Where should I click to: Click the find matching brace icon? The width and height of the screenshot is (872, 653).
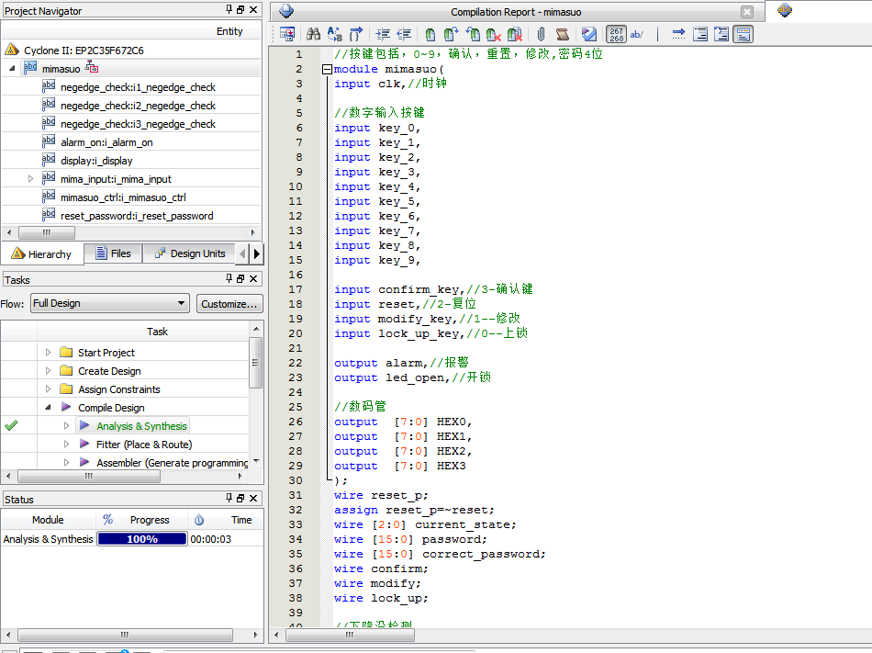coord(356,35)
